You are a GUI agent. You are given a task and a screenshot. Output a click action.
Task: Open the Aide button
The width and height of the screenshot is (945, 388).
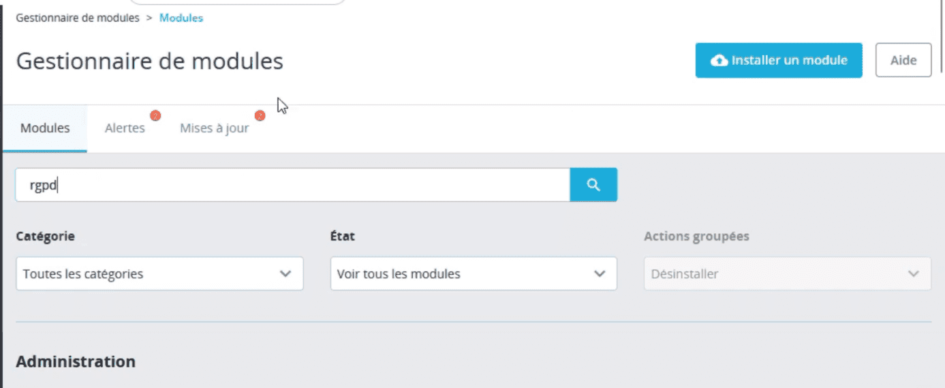[x=903, y=61]
